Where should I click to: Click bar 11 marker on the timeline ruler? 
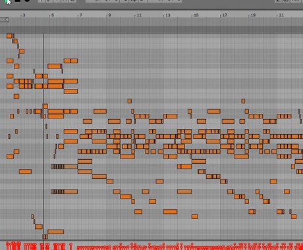pyautogui.click(x=139, y=15)
